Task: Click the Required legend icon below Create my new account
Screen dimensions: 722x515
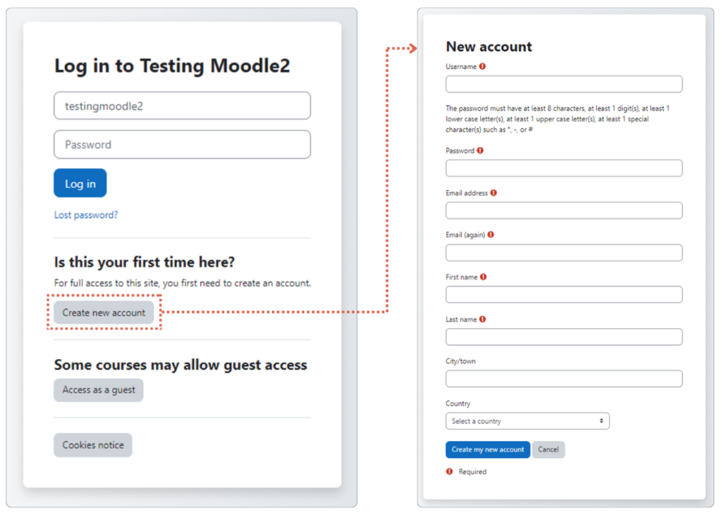Action: point(449,471)
